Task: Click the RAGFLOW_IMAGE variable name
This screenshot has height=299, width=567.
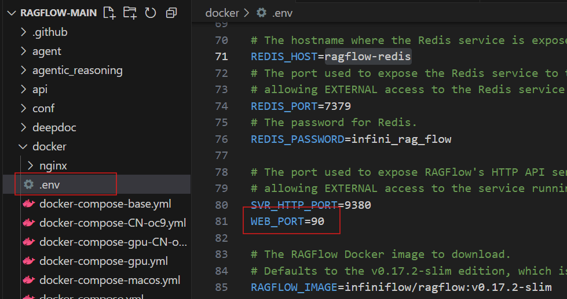Action: (x=294, y=287)
